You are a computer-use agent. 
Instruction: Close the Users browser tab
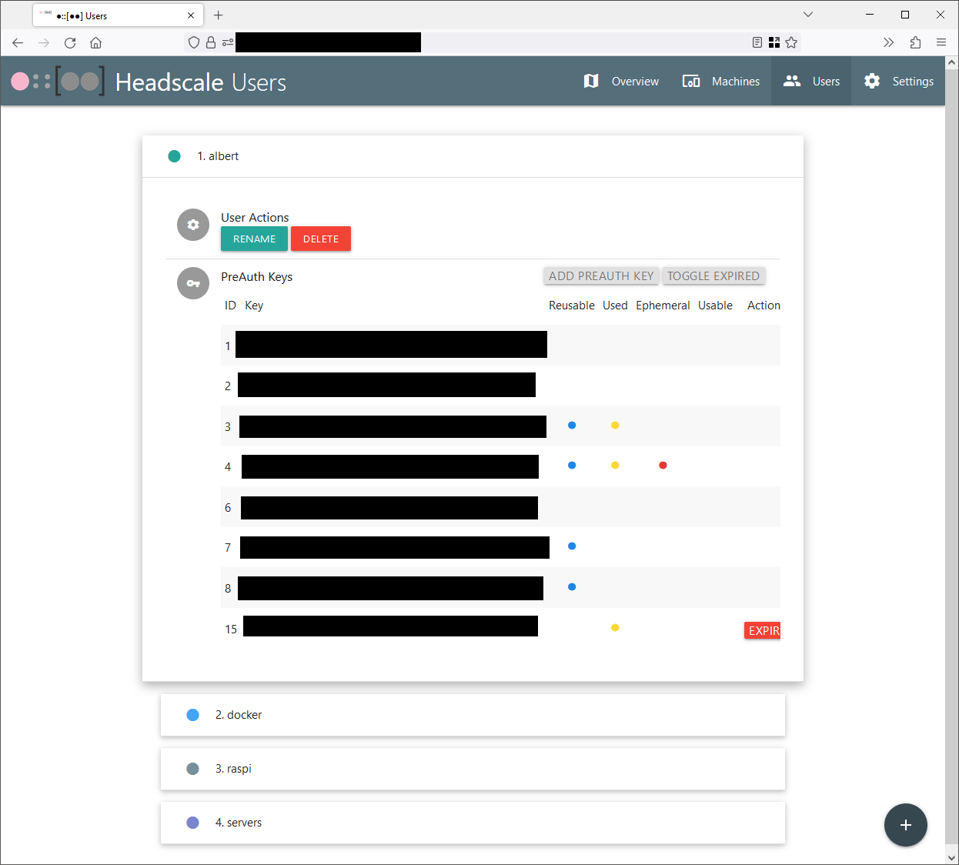[x=191, y=15]
